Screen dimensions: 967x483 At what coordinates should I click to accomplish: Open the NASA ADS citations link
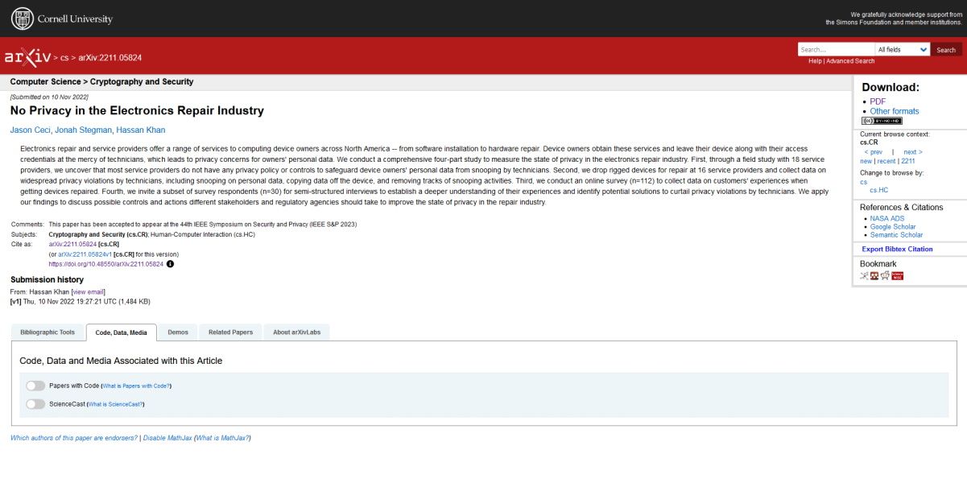(x=887, y=218)
